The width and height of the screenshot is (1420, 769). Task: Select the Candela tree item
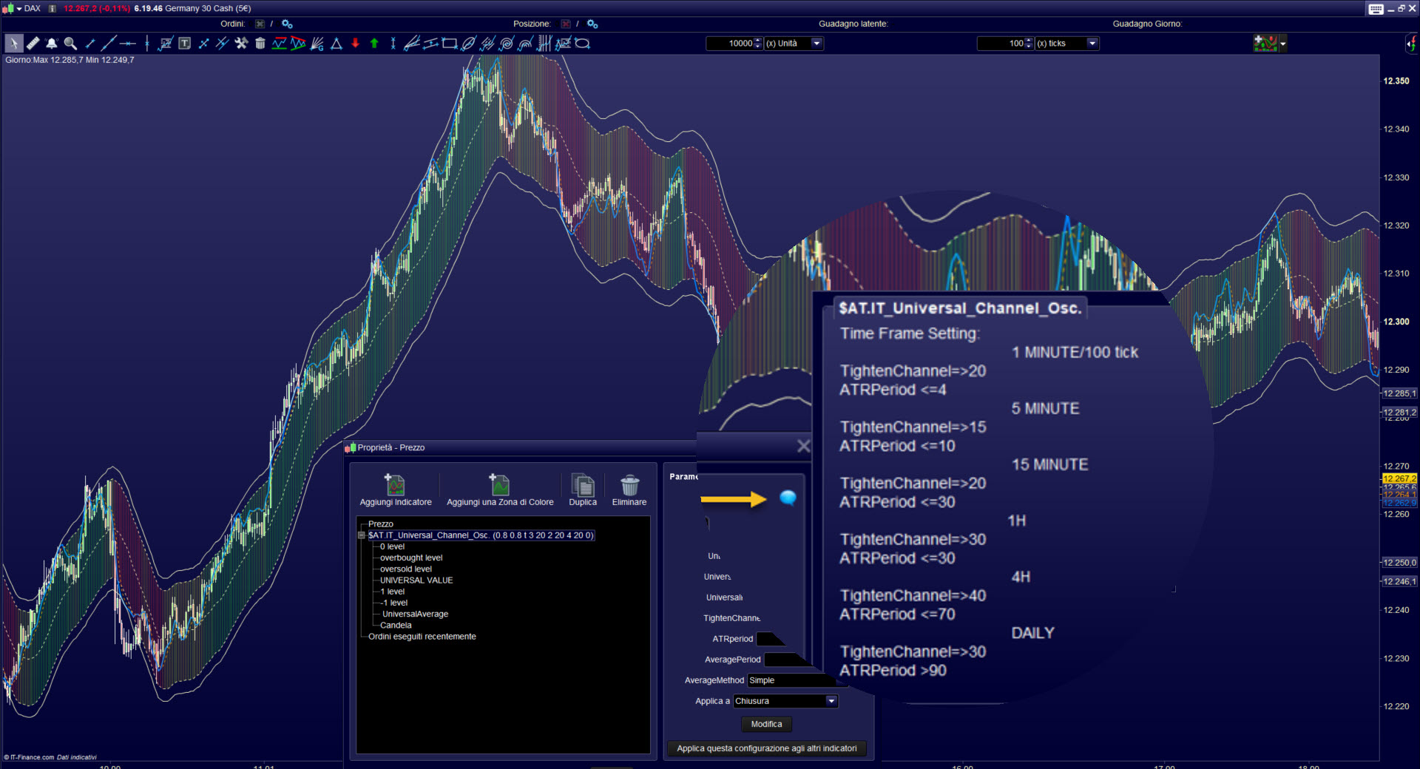[x=396, y=626]
